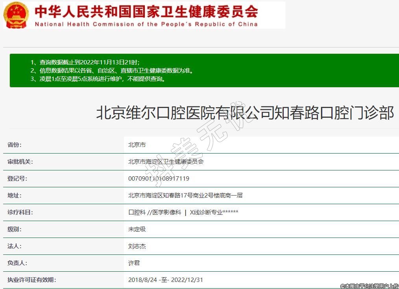Select the notice about 凌晨 system maintenance
Screen dimensions: 399x289
[x=98, y=79]
